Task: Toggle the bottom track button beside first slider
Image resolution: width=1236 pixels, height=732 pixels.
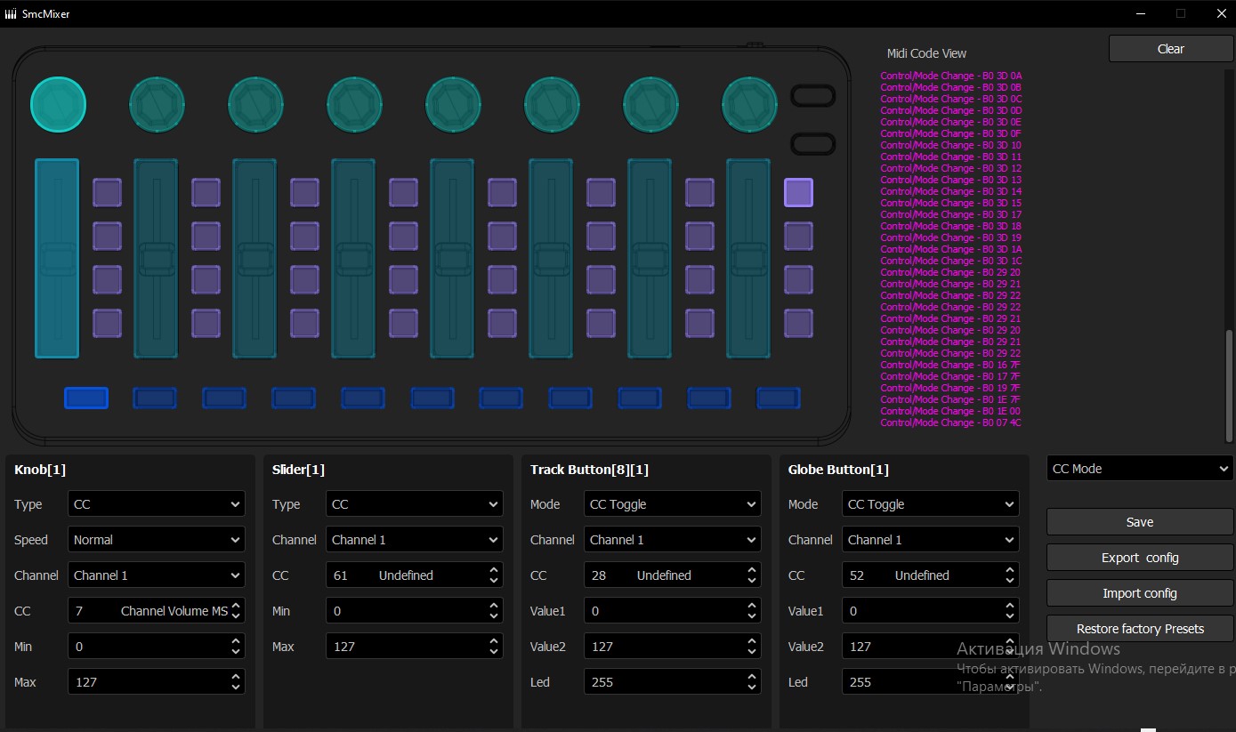Action: pyautogui.click(x=108, y=323)
